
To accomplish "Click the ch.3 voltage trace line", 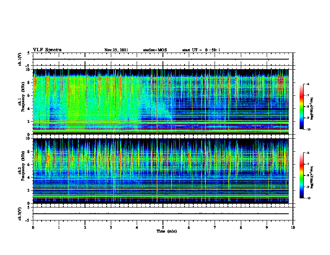I will coord(161,214).
